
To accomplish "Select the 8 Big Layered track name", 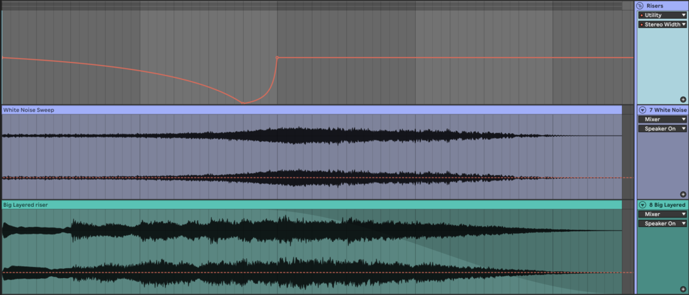I will [x=667, y=205].
